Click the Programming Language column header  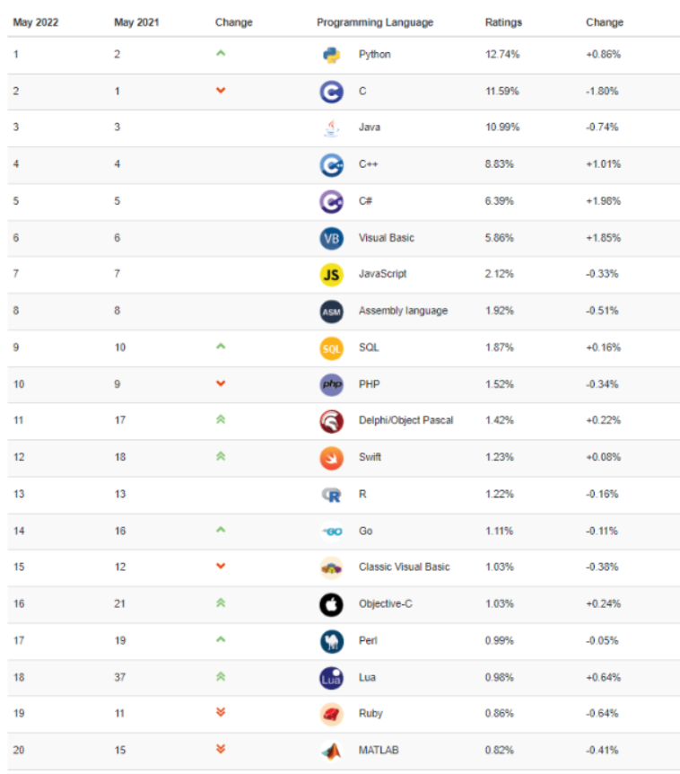pyautogui.click(x=375, y=22)
